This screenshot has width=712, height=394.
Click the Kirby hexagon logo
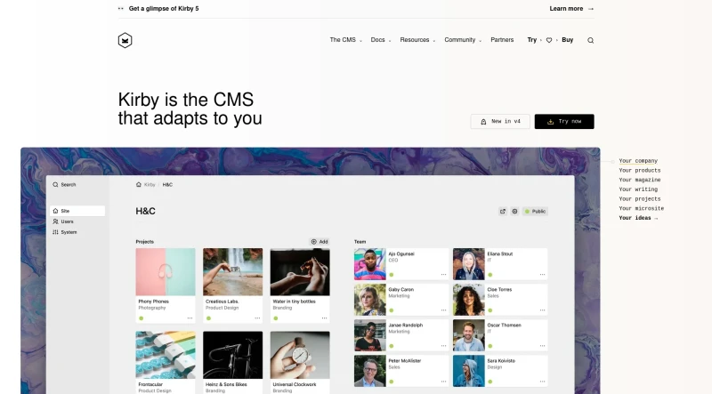pos(125,40)
